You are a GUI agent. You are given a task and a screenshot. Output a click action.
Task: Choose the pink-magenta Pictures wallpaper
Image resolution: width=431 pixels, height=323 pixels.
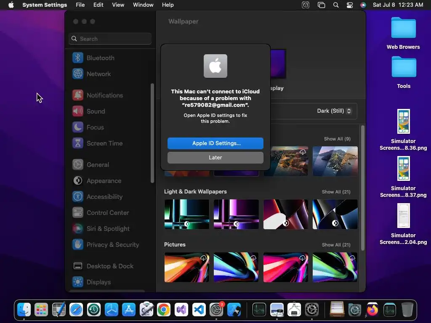point(286,267)
